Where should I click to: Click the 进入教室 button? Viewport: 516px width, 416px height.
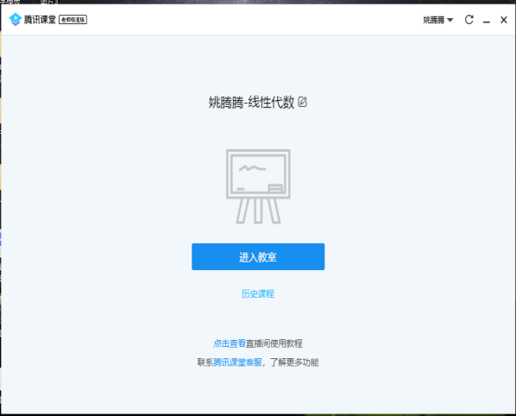point(258,256)
